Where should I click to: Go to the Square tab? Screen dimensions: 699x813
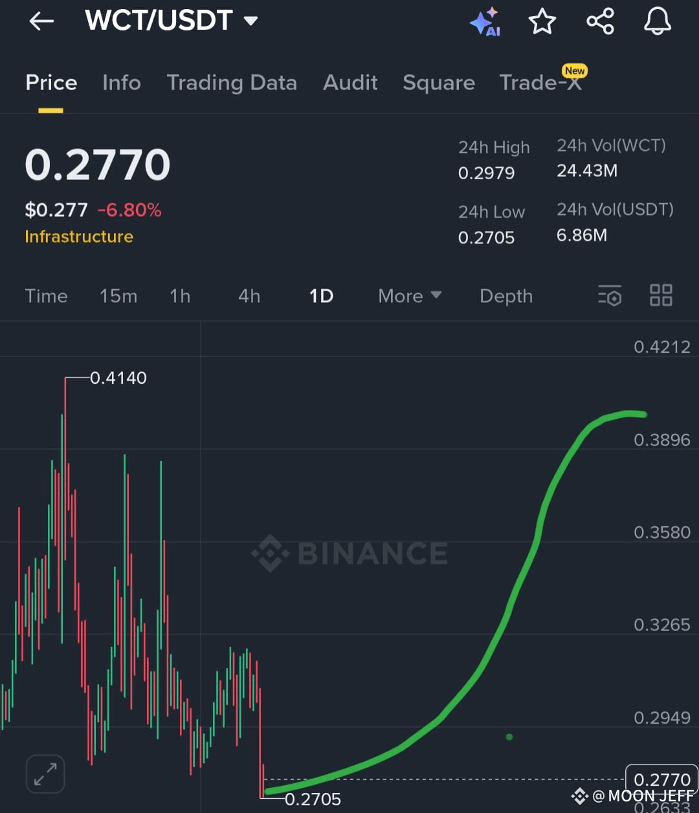tap(439, 83)
